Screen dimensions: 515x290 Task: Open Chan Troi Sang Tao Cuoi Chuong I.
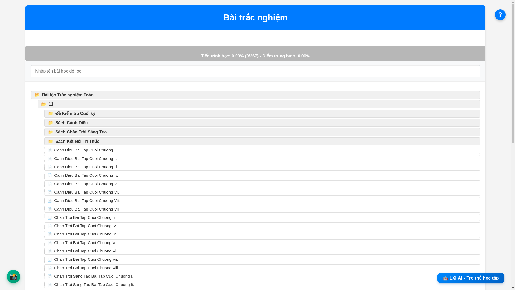click(x=262, y=276)
